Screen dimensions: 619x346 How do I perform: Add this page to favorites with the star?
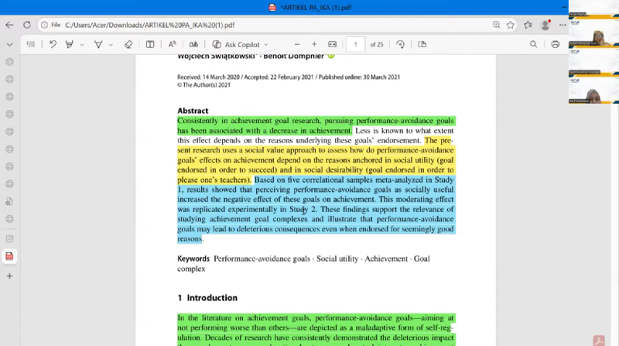511,25
